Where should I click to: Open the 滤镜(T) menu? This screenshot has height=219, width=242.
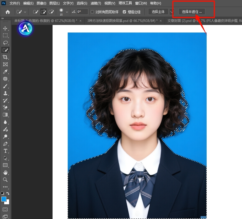[96, 3]
